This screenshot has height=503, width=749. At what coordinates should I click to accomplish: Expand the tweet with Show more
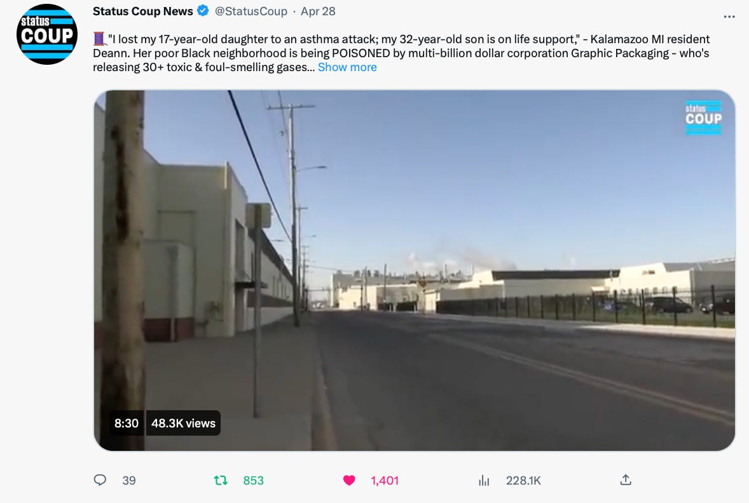(x=347, y=67)
